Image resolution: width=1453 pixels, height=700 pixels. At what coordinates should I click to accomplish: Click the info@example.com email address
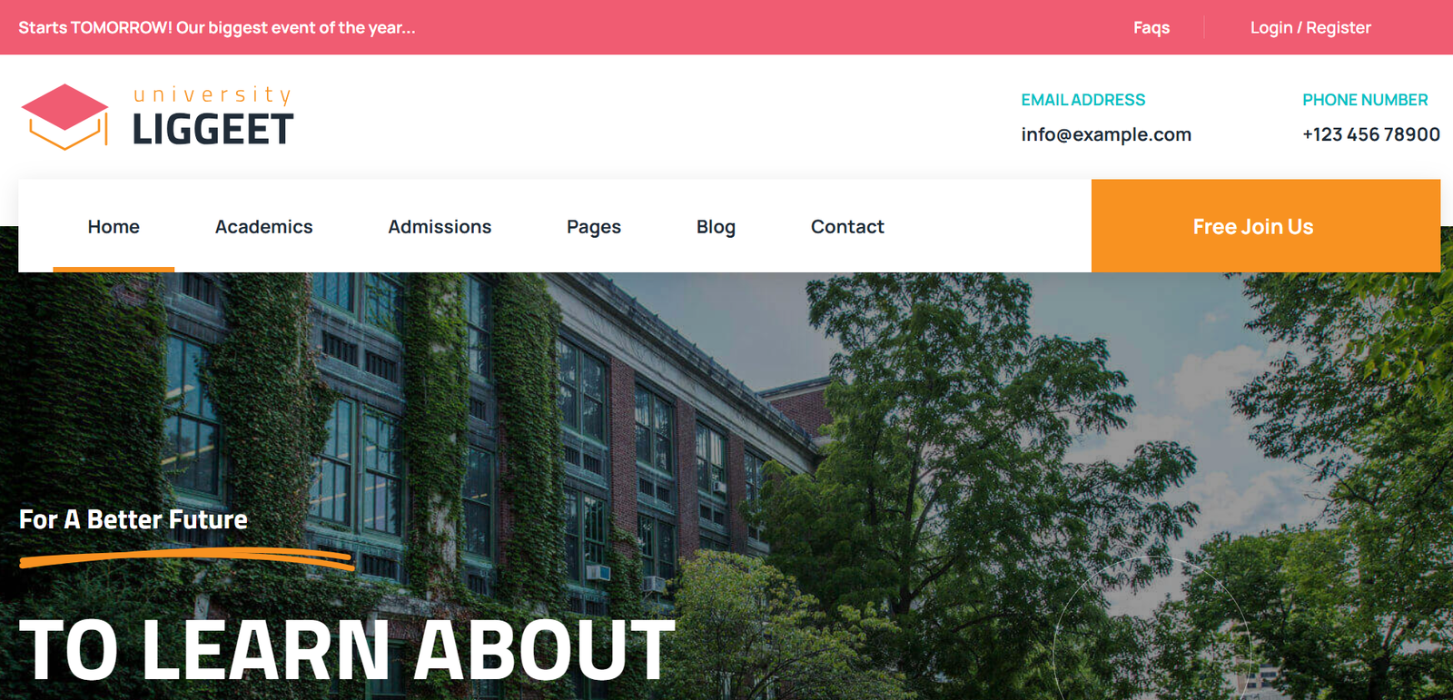tap(1106, 134)
